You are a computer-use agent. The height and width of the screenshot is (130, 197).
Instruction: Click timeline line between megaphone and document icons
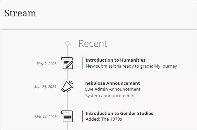[x=67, y=101]
